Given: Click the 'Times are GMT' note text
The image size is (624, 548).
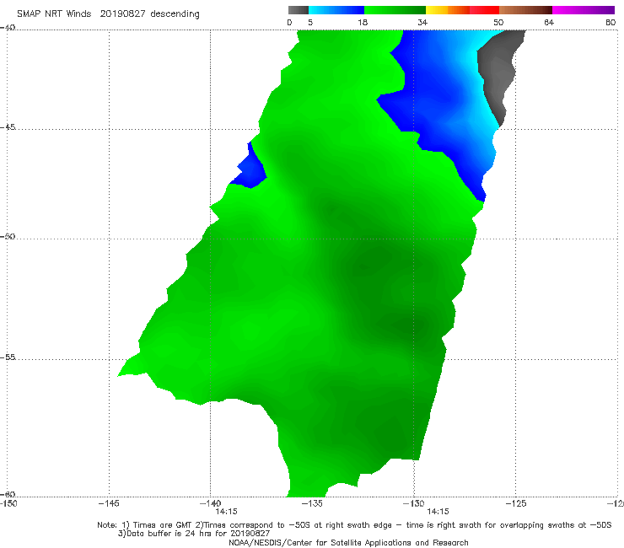Looking at the screenshot, I should 161,525.
